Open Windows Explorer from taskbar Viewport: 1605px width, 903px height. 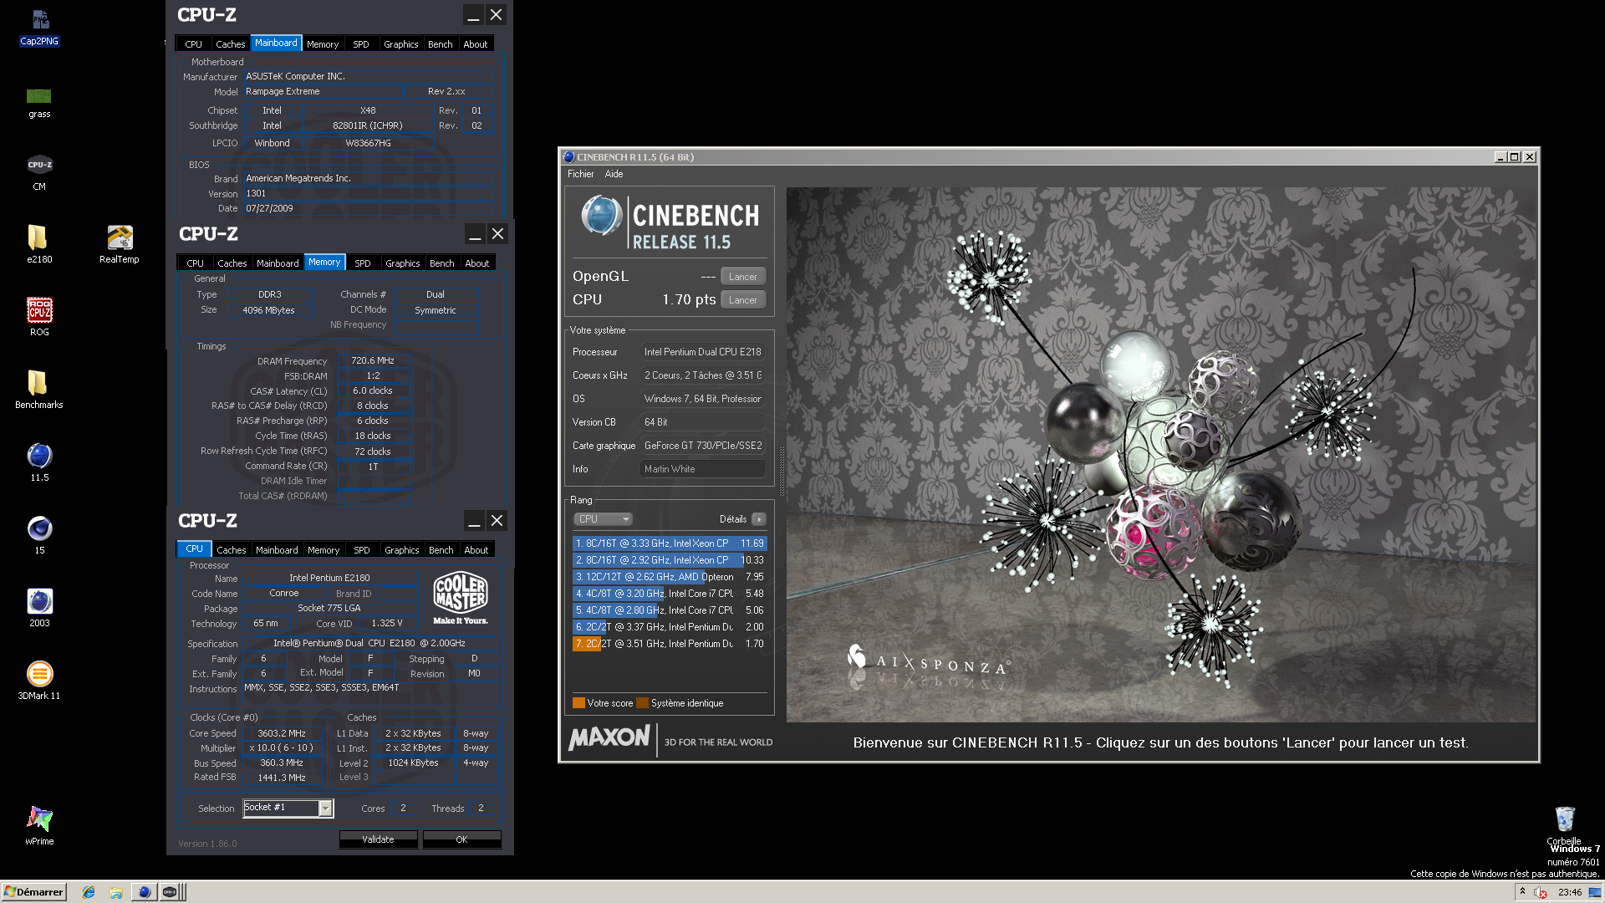click(116, 892)
